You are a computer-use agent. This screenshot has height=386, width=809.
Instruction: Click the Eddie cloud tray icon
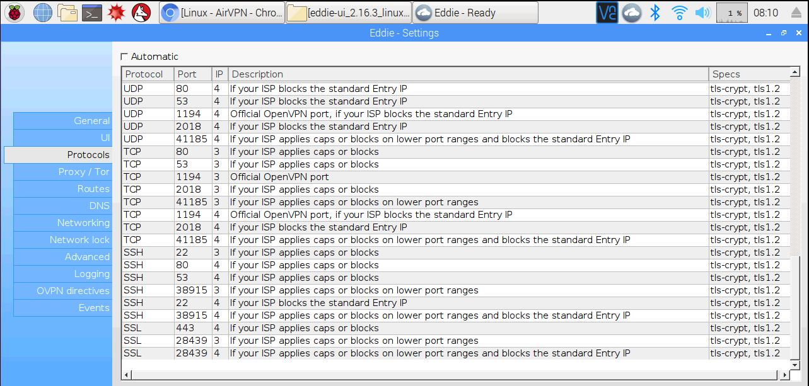tap(631, 12)
